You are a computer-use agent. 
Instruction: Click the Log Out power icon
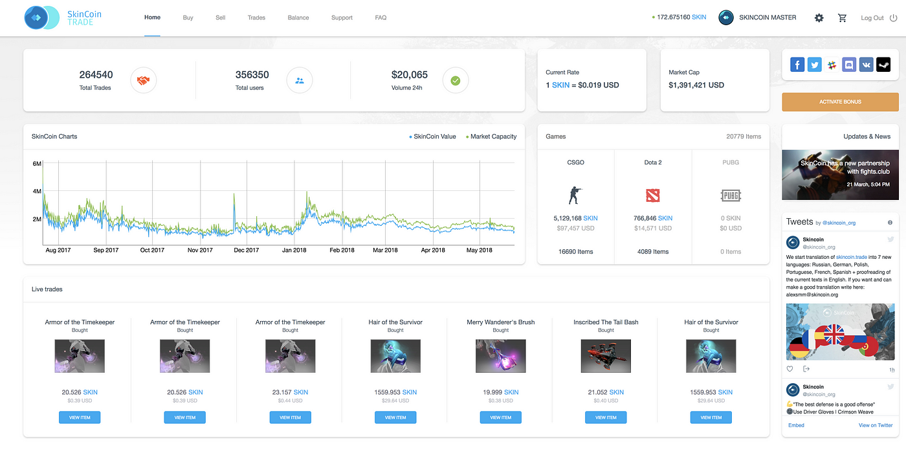[893, 18]
